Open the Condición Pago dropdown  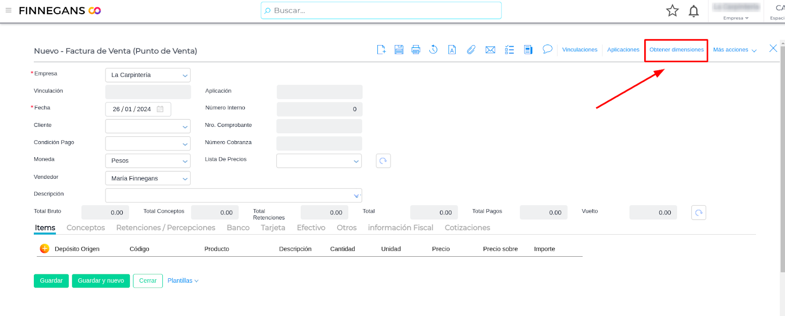(185, 144)
